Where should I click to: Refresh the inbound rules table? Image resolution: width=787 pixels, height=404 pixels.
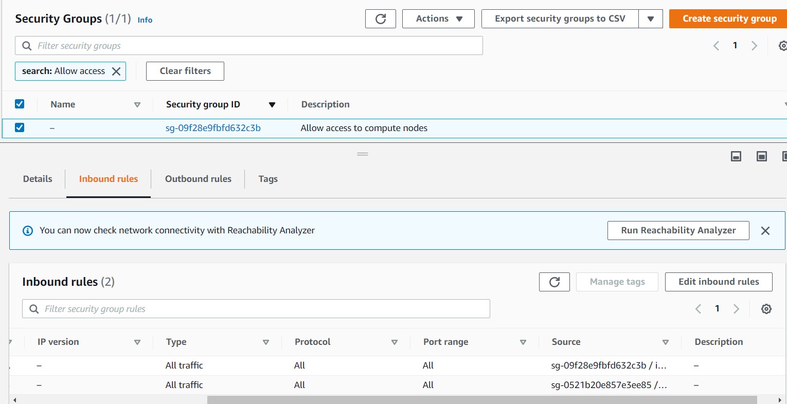(554, 282)
